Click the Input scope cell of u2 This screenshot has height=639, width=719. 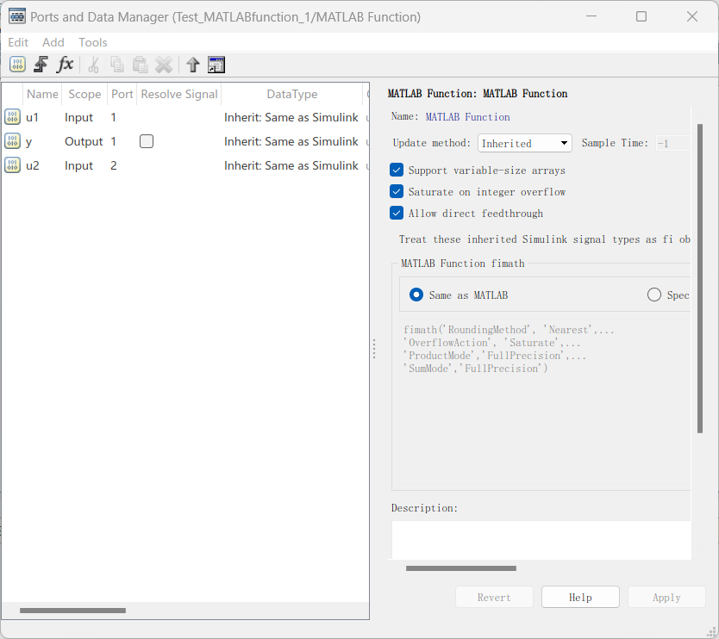click(x=78, y=165)
